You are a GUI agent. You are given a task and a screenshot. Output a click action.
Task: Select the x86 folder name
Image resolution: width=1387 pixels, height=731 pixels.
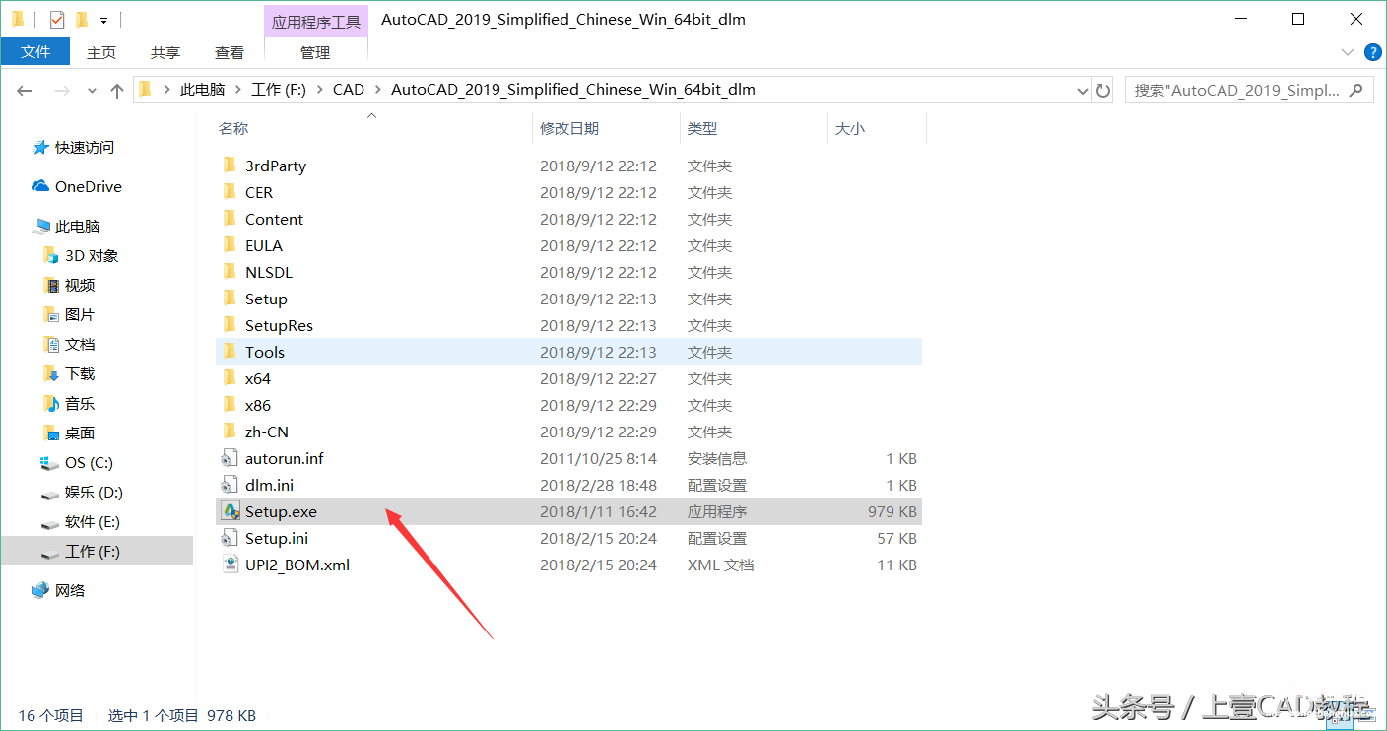tap(258, 405)
